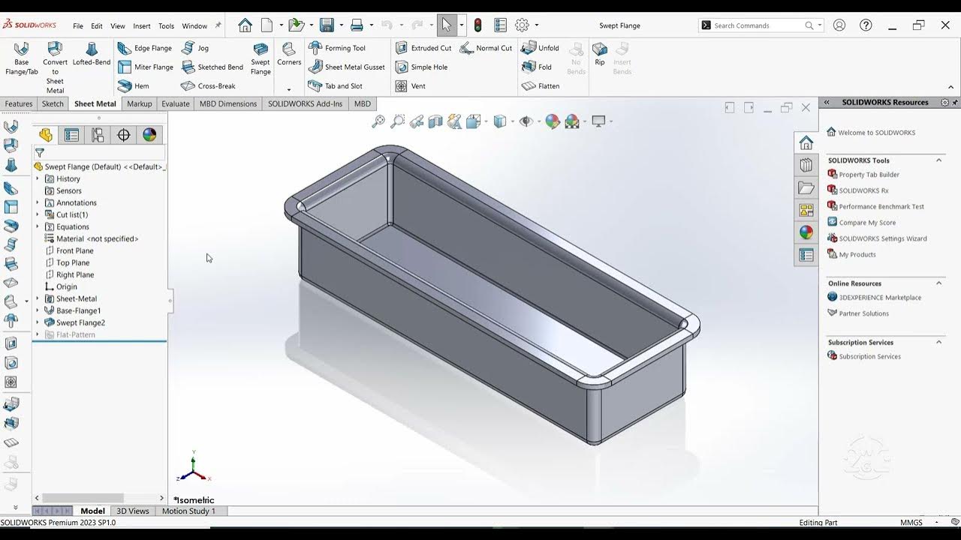Screen dimensions: 961x540
Task: Pick the Simple Hole tool
Action: pos(421,67)
